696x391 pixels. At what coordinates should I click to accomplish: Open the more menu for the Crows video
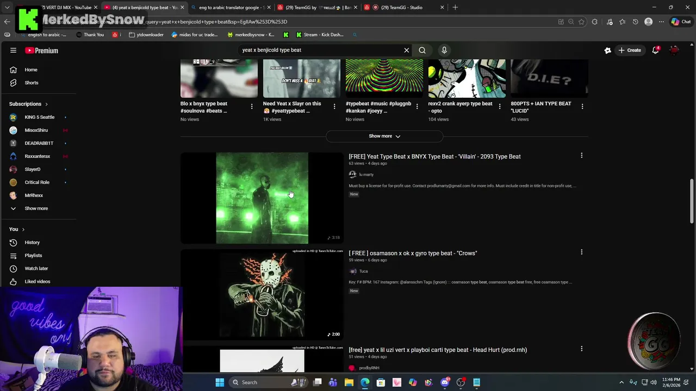pos(581,253)
